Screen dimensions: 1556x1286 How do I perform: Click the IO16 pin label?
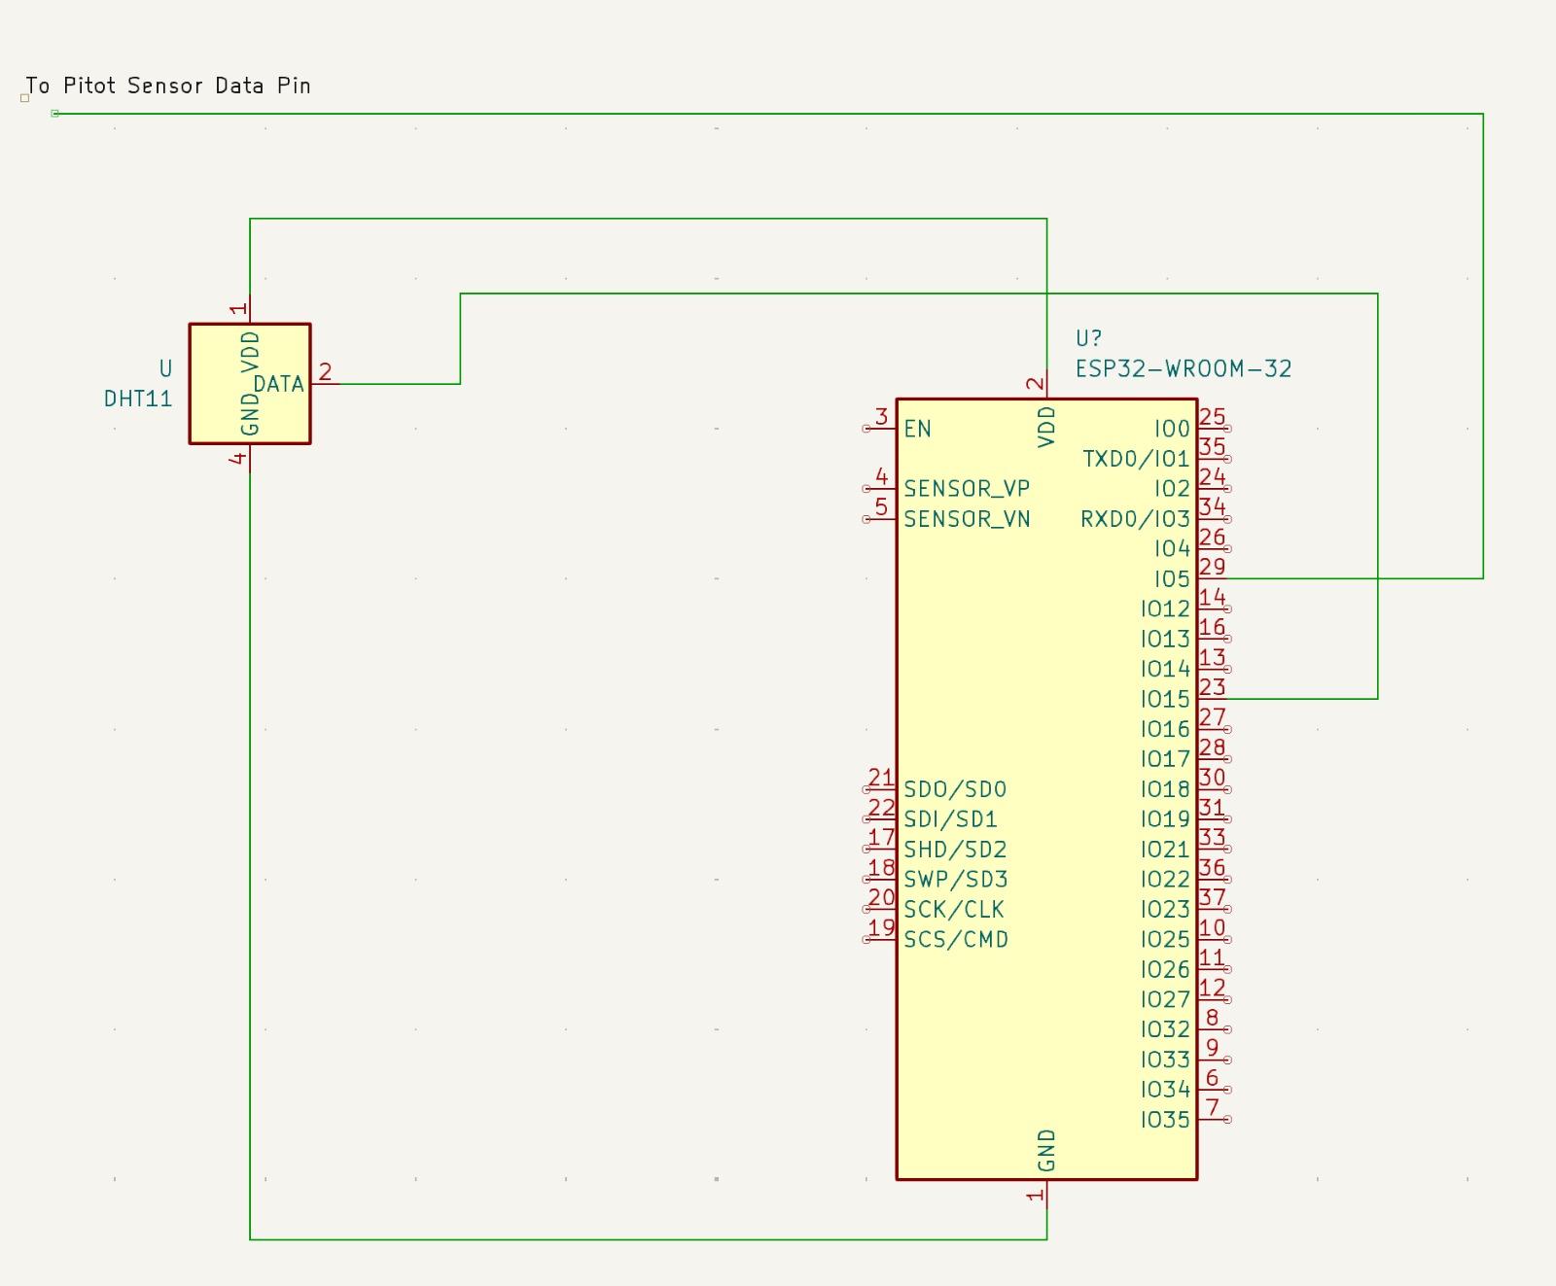pos(1165,730)
